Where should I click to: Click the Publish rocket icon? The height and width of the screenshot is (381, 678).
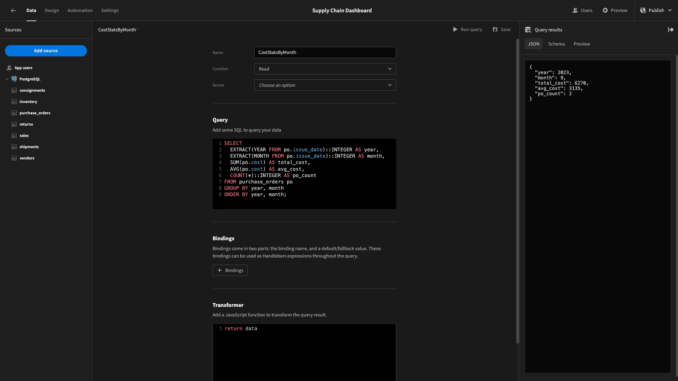point(643,11)
